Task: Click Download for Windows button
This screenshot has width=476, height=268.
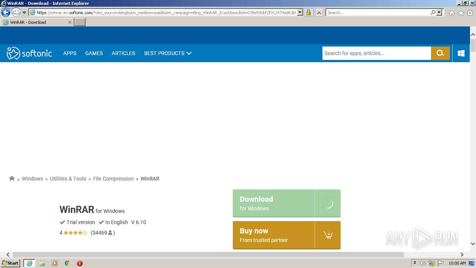Action: point(287,203)
